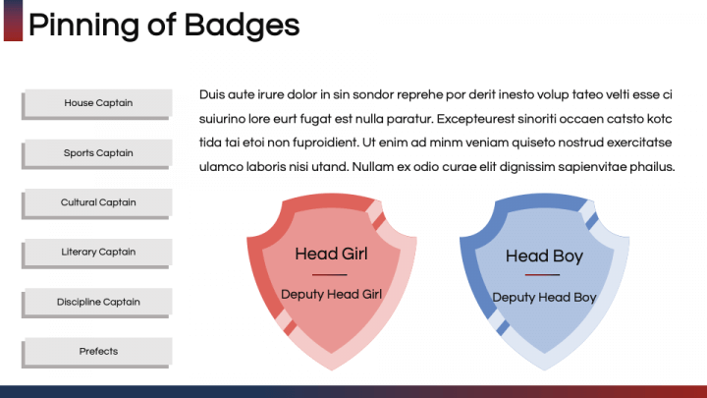Click the blue Head Boy shield badge
The height and width of the screenshot is (398, 707).
[544, 282]
